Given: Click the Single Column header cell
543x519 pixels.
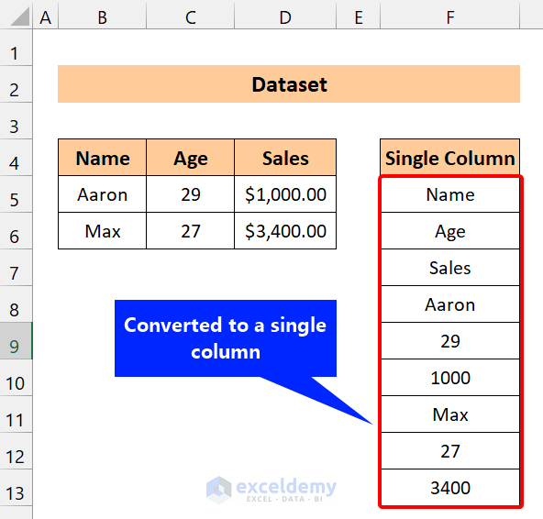Looking at the screenshot, I should (449, 158).
